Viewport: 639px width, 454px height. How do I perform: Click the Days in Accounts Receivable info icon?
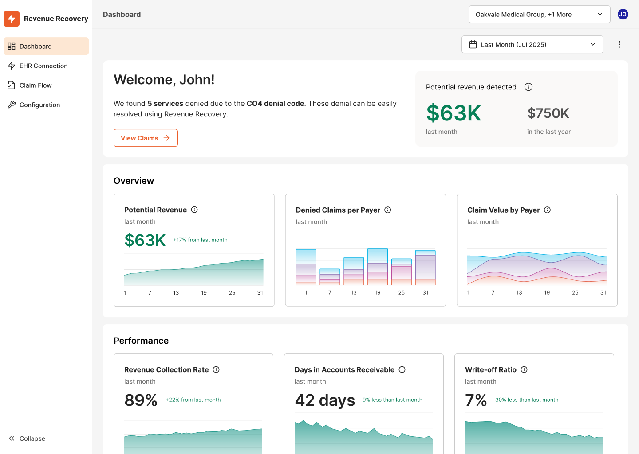point(402,369)
